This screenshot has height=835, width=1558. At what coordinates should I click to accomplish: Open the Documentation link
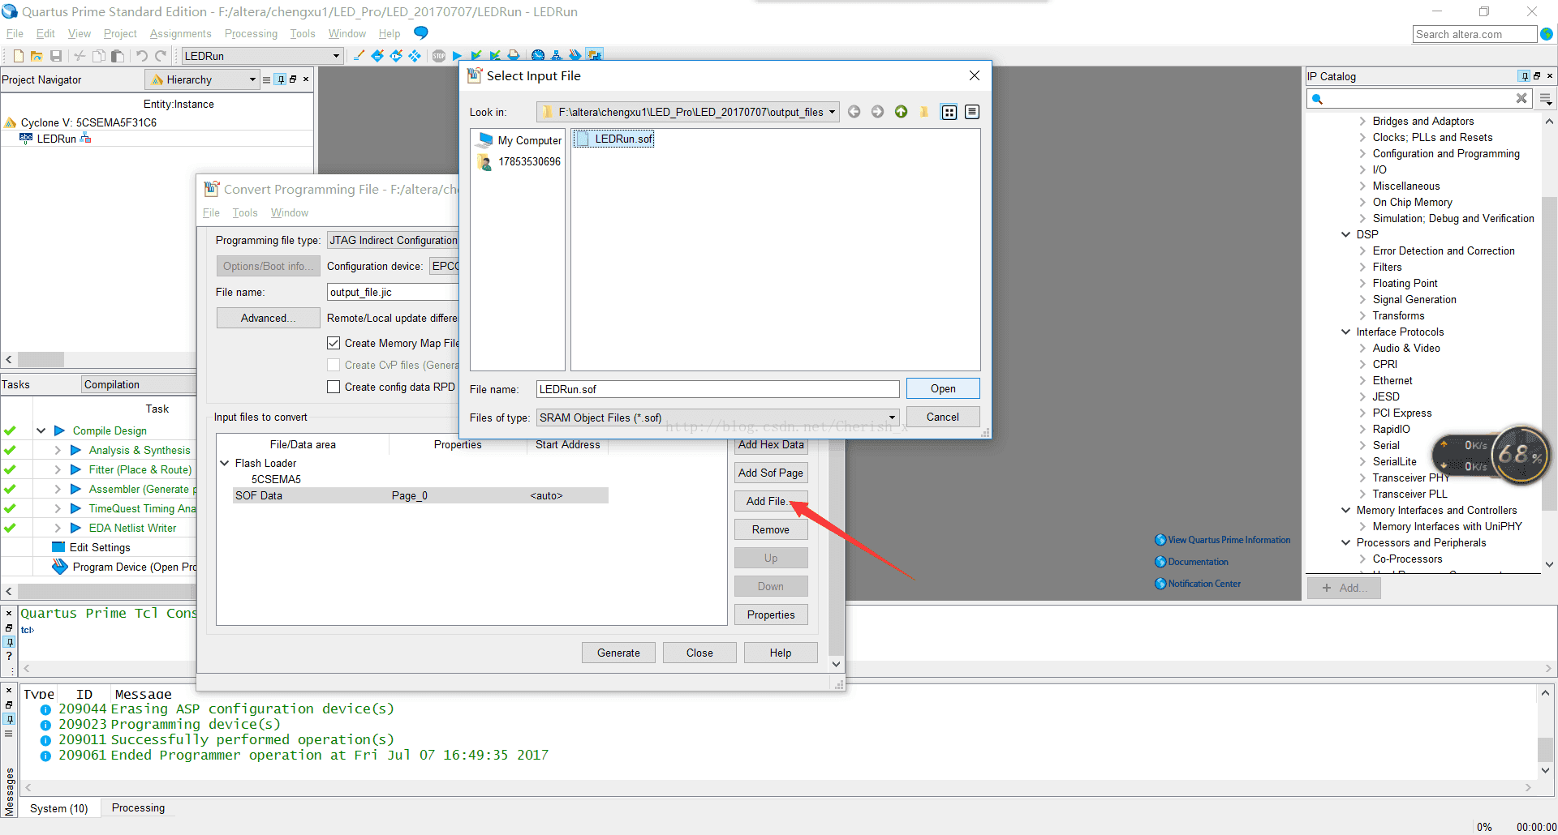tap(1198, 562)
